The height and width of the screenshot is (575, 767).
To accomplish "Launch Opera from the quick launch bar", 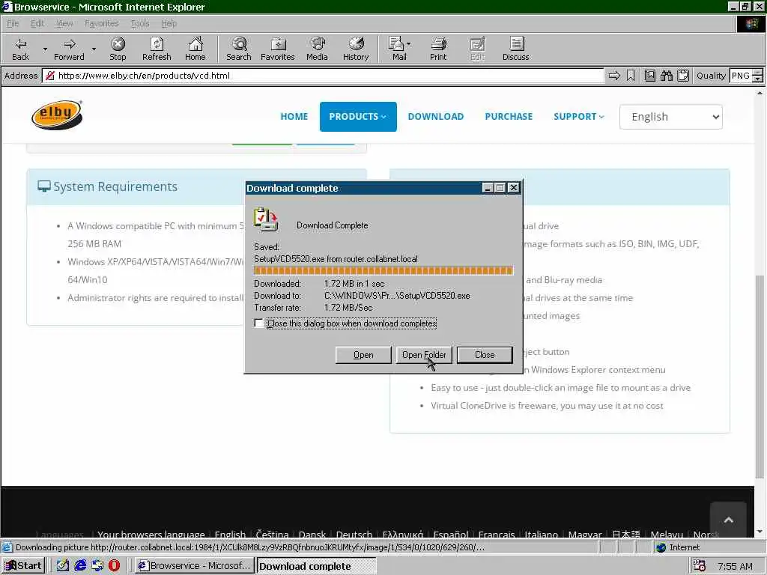I will 114,565.
